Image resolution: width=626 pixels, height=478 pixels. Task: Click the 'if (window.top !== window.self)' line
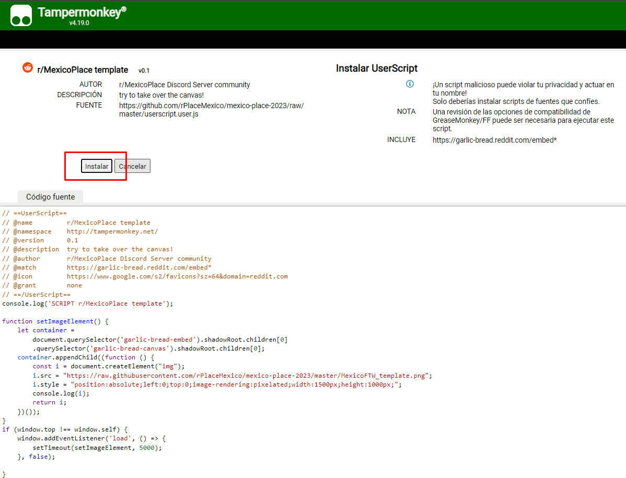(65, 429)
